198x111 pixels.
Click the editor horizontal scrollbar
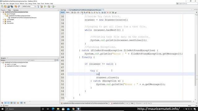(130, 101)
